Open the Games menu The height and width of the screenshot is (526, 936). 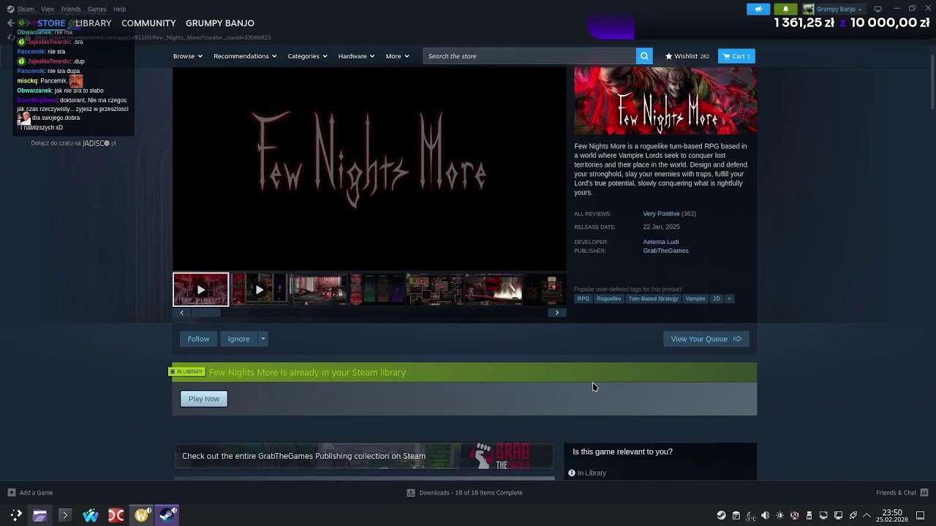[97, 9]
